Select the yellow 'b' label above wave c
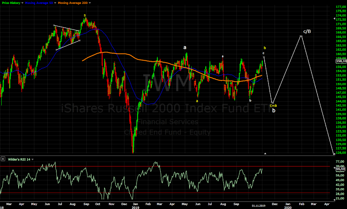This screenshot has height=209, width=347. [265, 48]
